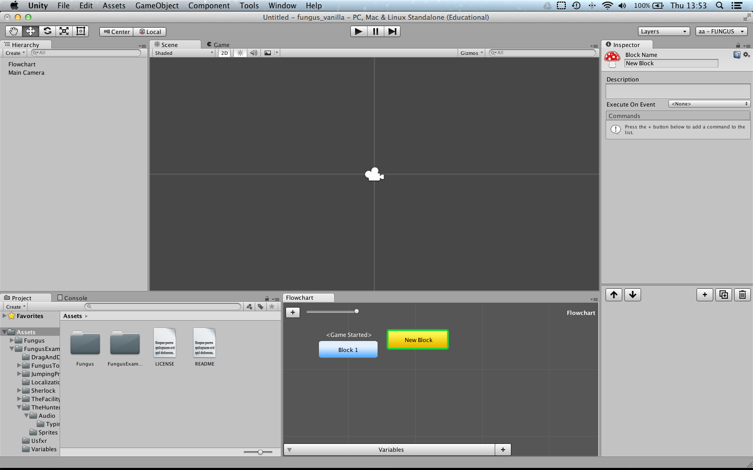753x470 pixels.
Task: Click save search star icon in Project
Action: 271,307
